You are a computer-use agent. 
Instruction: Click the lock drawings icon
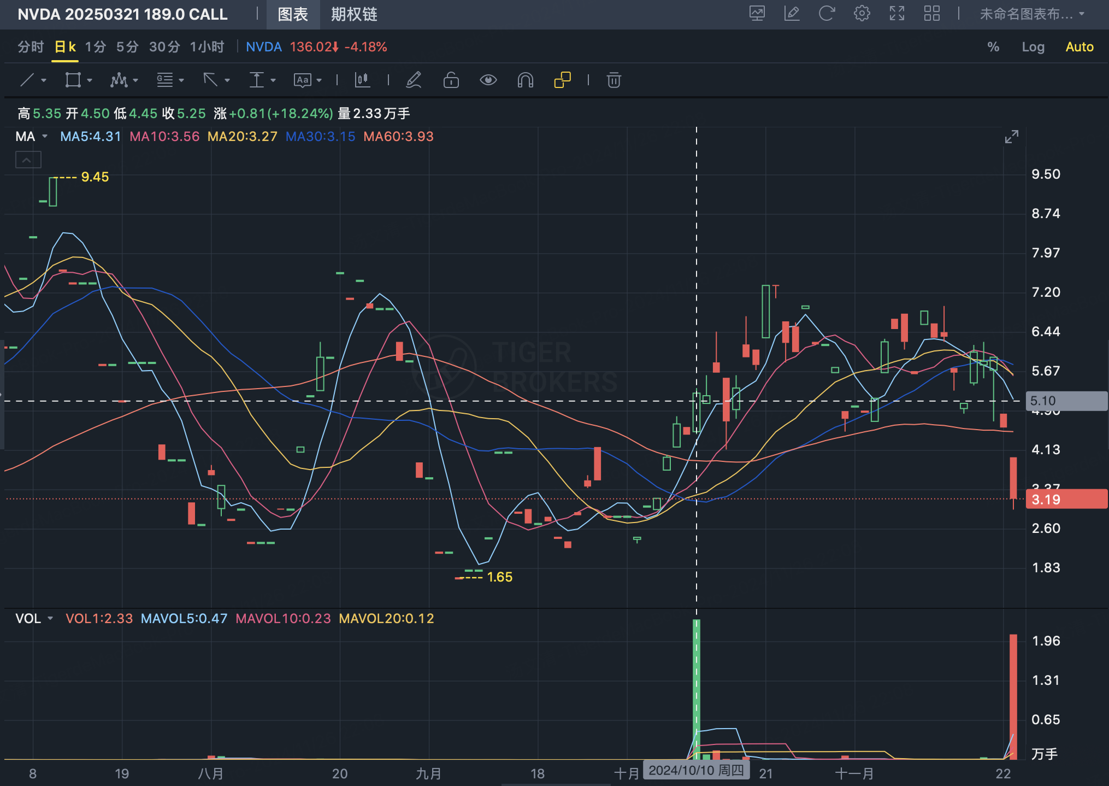tap(451, 80)
